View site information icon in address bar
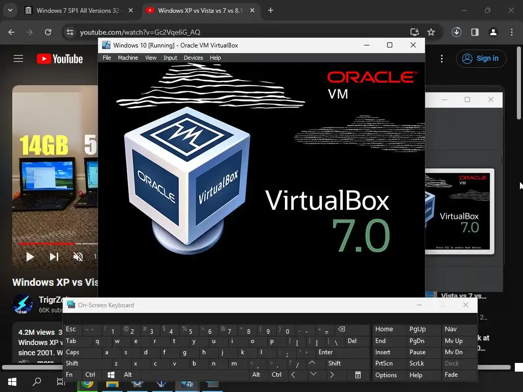The width and height of the screenshot is (523, 392). 70,32
